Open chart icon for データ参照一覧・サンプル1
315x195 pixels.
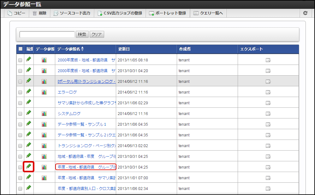[44, 124]
